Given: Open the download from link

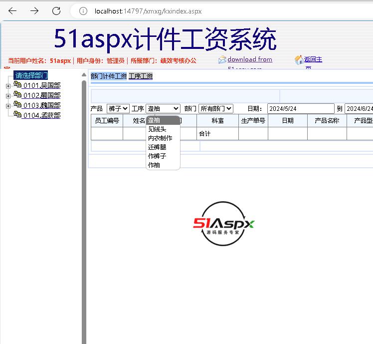Looking at the screenshot, I should [x=250, y=59].
